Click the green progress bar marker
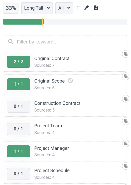This screenshot has height=185, width=131. pos(43,22)
